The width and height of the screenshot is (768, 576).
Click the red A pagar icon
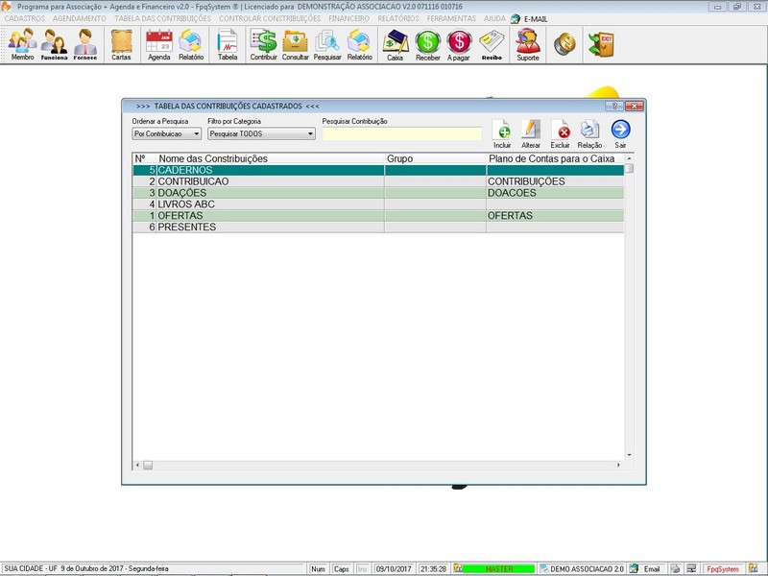click(459, 44)
